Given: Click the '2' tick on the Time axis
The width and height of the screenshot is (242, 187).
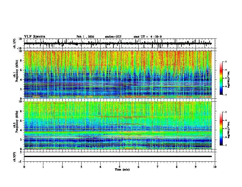Looking at the screenshot, I should [x=62, y=167].
